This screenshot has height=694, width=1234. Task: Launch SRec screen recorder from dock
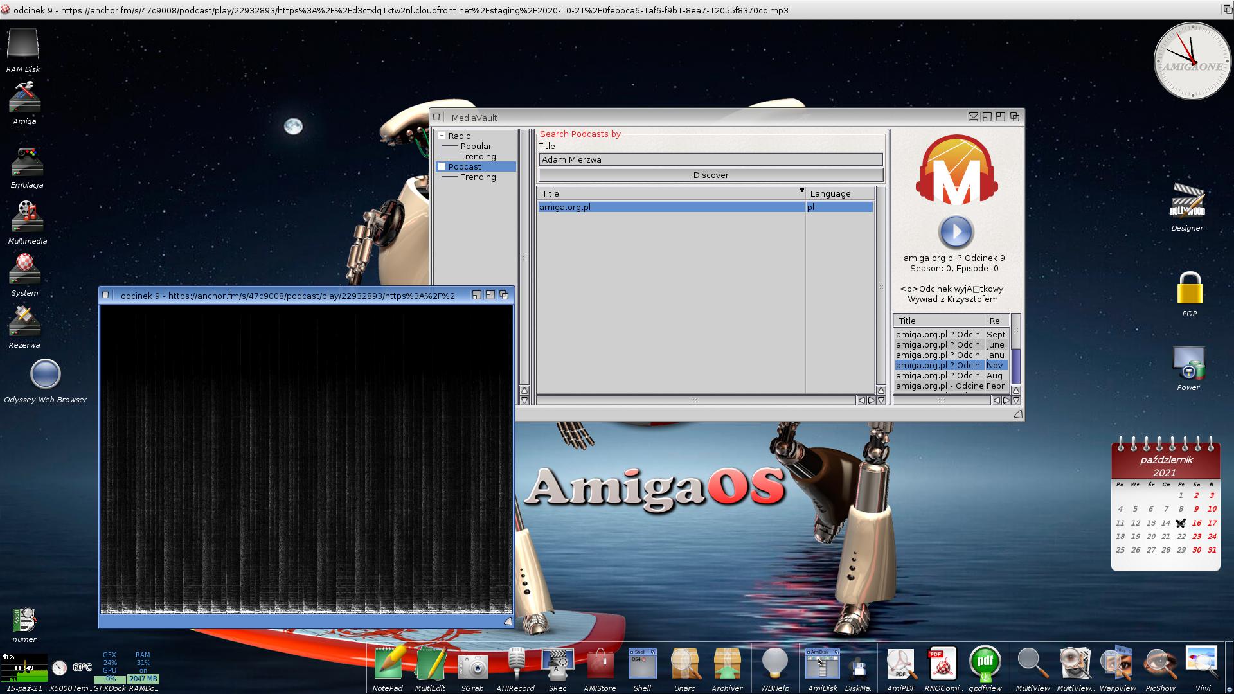pyautogui.click(x=557, y=664)
